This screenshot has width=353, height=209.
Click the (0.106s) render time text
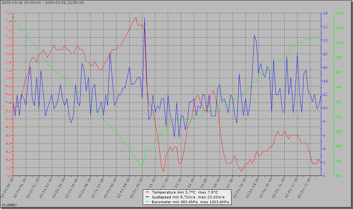point(9,204)
